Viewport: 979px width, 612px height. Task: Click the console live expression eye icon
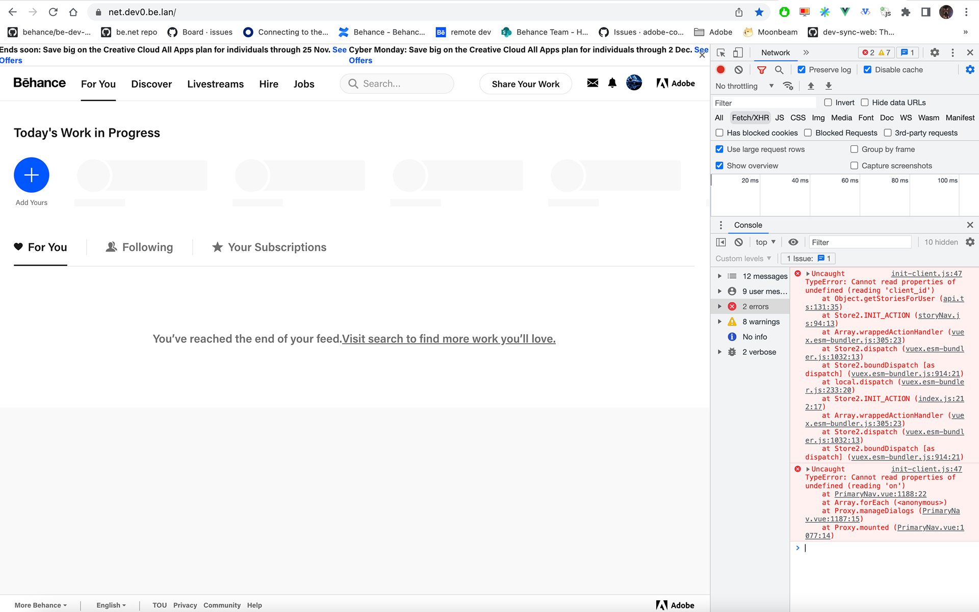pyautogui.click(x=793, y=242)
